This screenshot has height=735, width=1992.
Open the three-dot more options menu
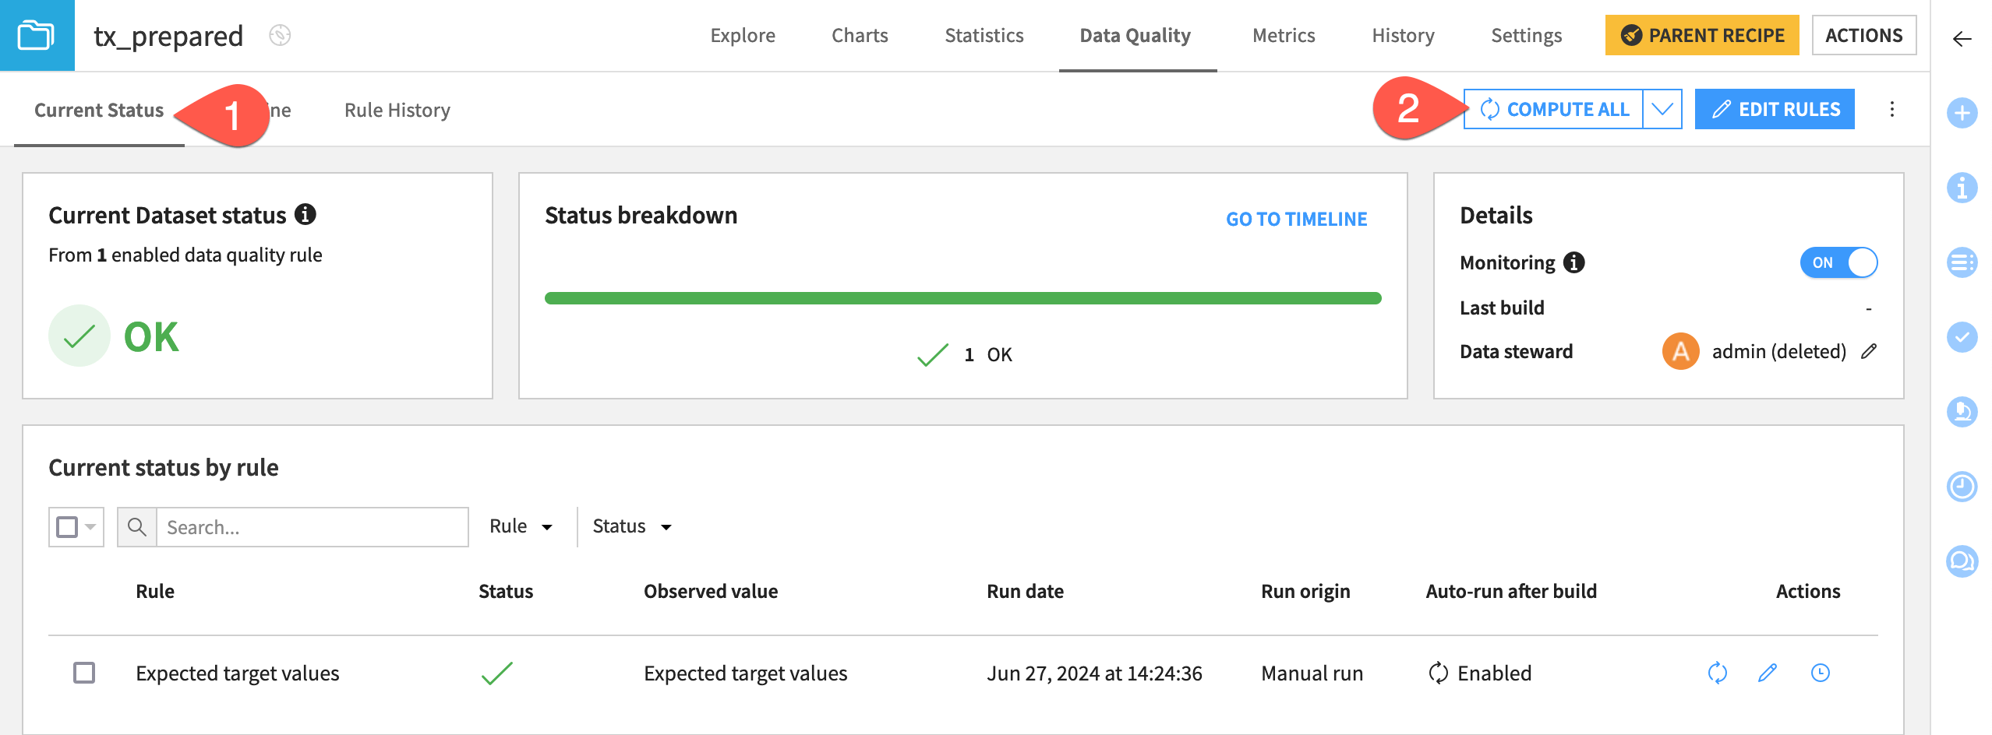tap(1891, 109)
